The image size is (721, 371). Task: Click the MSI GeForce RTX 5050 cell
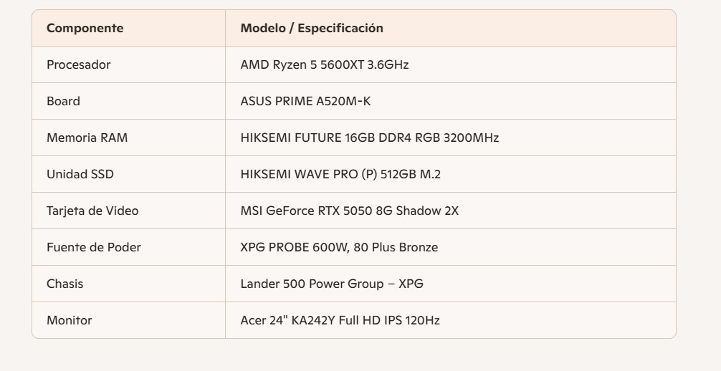point(349,211)
